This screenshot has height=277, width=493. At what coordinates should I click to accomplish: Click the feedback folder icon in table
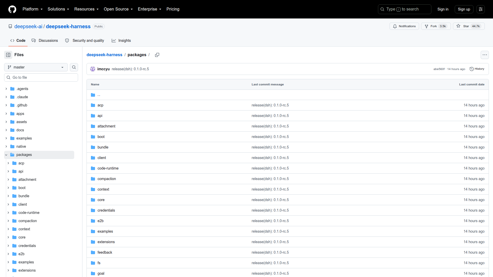click(93, 252)
